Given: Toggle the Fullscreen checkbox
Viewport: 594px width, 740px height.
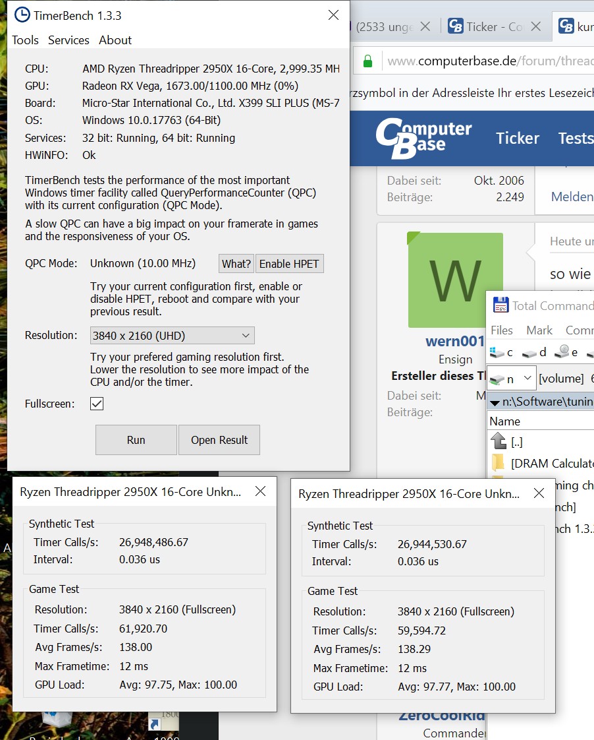Looking at the screenshot, I should tap(97, 404).
